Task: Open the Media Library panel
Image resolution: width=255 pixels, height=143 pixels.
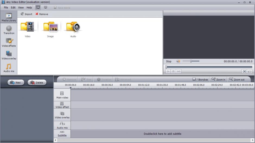Action: click(x=9, y=17)
